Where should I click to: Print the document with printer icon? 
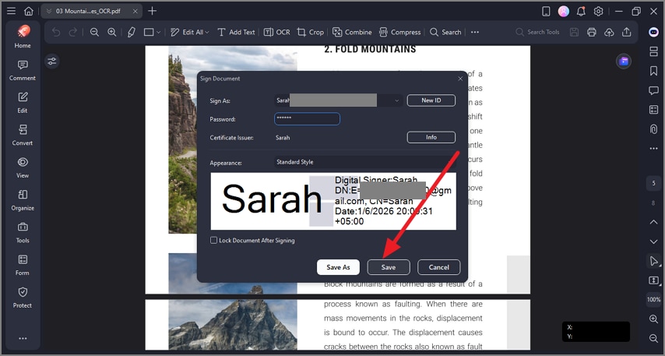(592, 32)
